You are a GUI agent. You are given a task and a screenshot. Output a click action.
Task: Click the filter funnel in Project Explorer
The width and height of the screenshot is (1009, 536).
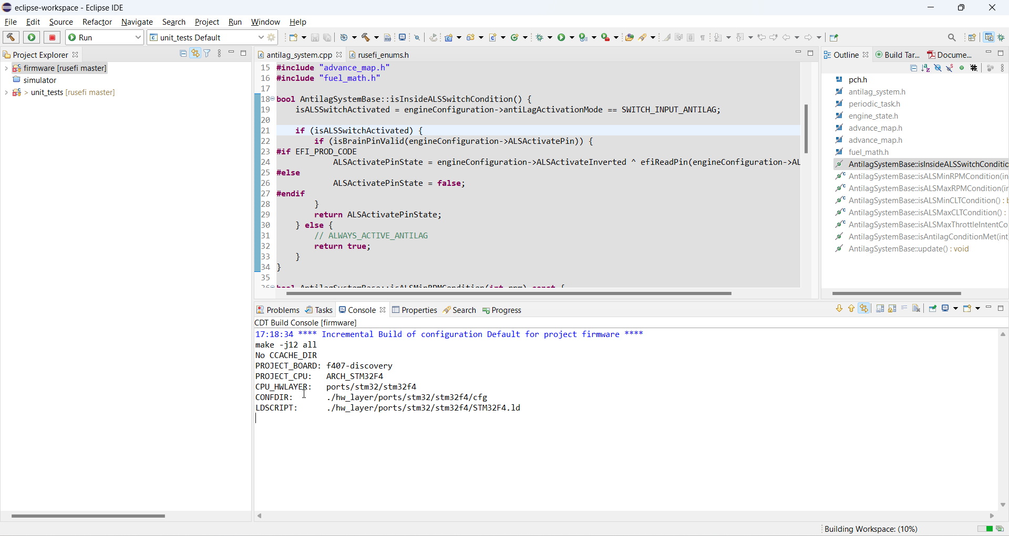click(x=207, y=54)
